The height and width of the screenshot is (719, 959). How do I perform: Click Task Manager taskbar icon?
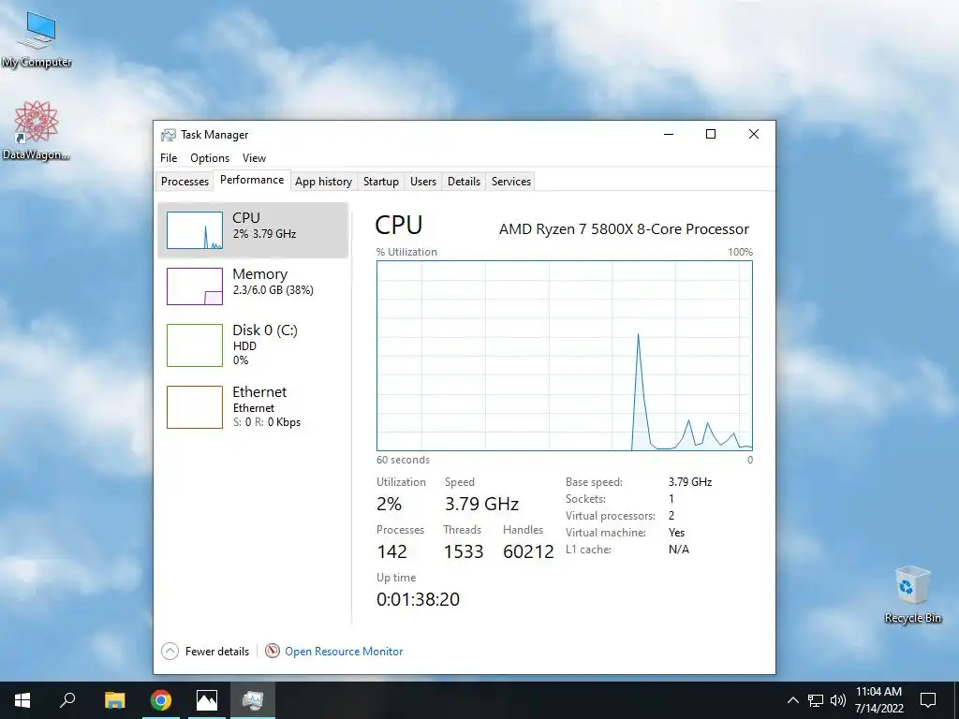coord(253,700)
